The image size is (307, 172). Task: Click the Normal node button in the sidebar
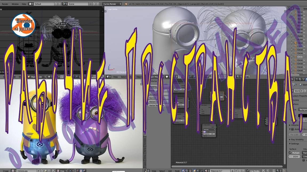153,98
